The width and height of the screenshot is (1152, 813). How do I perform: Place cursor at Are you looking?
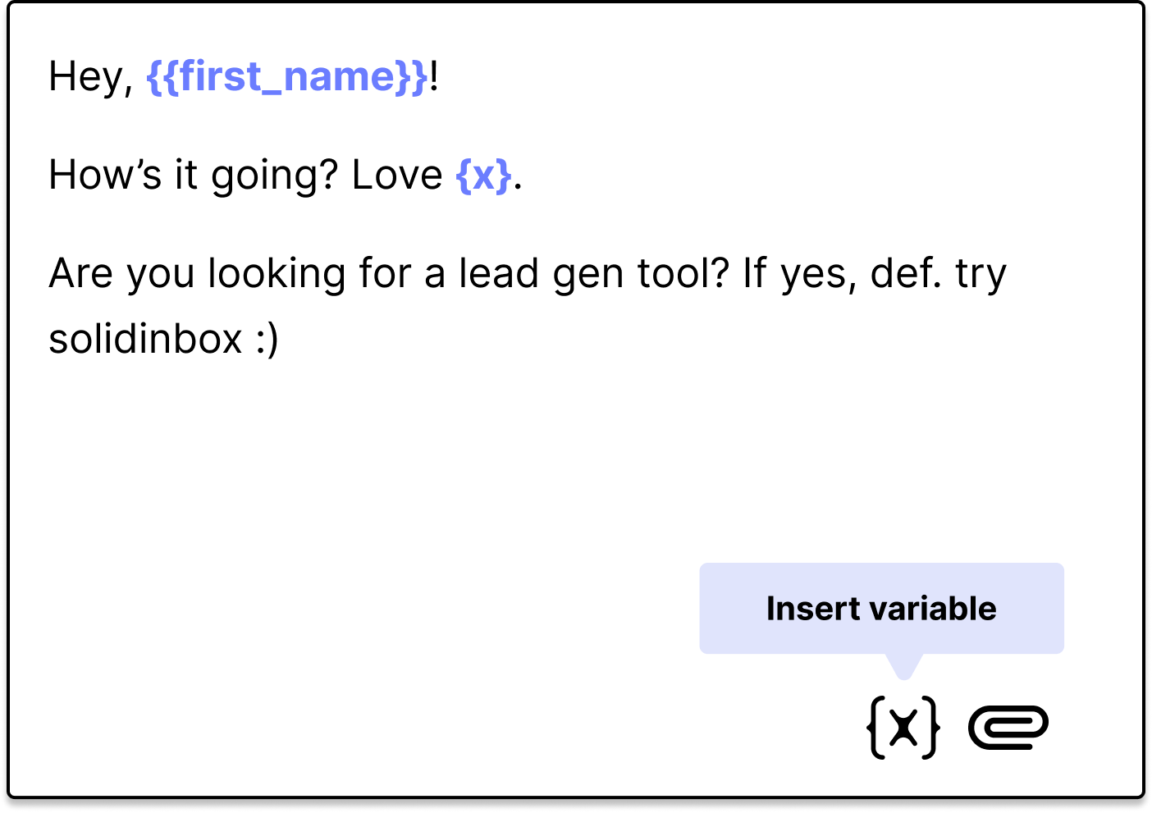pos(195,274)
